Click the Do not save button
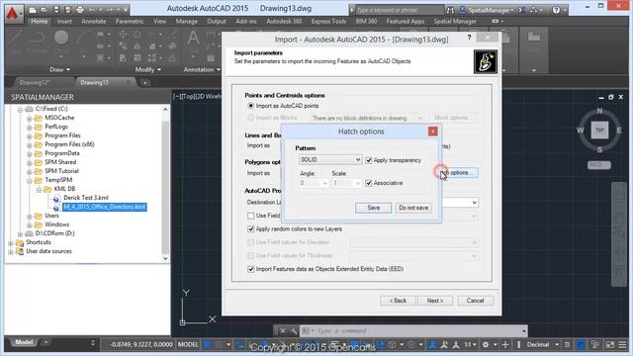The image size is (633, 356). (x=413, y=208)
